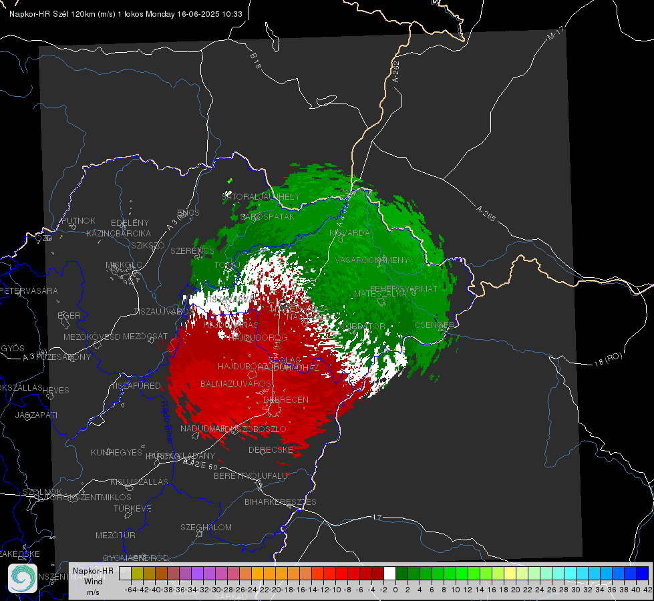654x601 pixels.
Task: Click the KISVÁRDA town label
Action: [349, 232]
